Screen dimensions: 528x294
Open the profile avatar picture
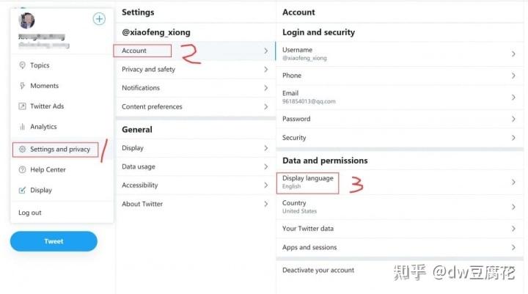click(x=26, y=20)
